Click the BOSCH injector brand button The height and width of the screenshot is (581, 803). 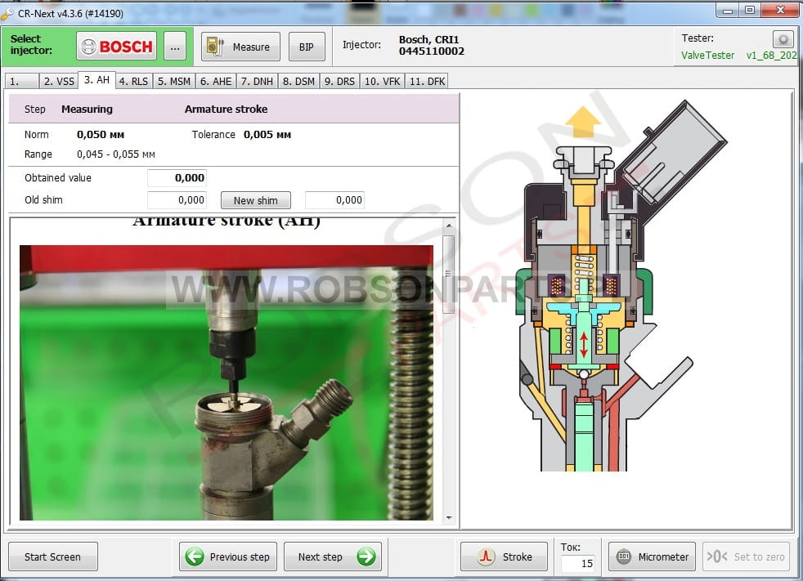(116, 47)
